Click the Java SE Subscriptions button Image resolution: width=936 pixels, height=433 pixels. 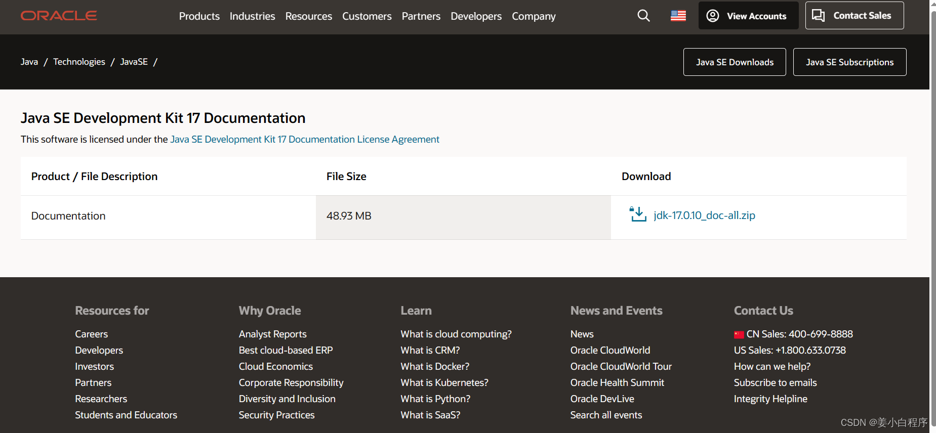[x=850, y=62]
